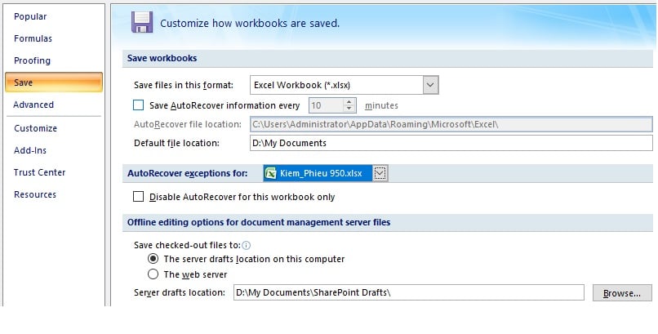Go to the Proofing options category
Image resolution: width=658 pixels, height=334 pixels.
click(32, 60)
